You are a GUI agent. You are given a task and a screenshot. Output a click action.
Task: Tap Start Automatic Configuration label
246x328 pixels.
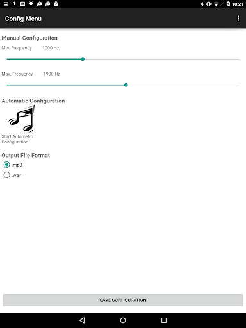pyautogui.click(x=17, y=139)
